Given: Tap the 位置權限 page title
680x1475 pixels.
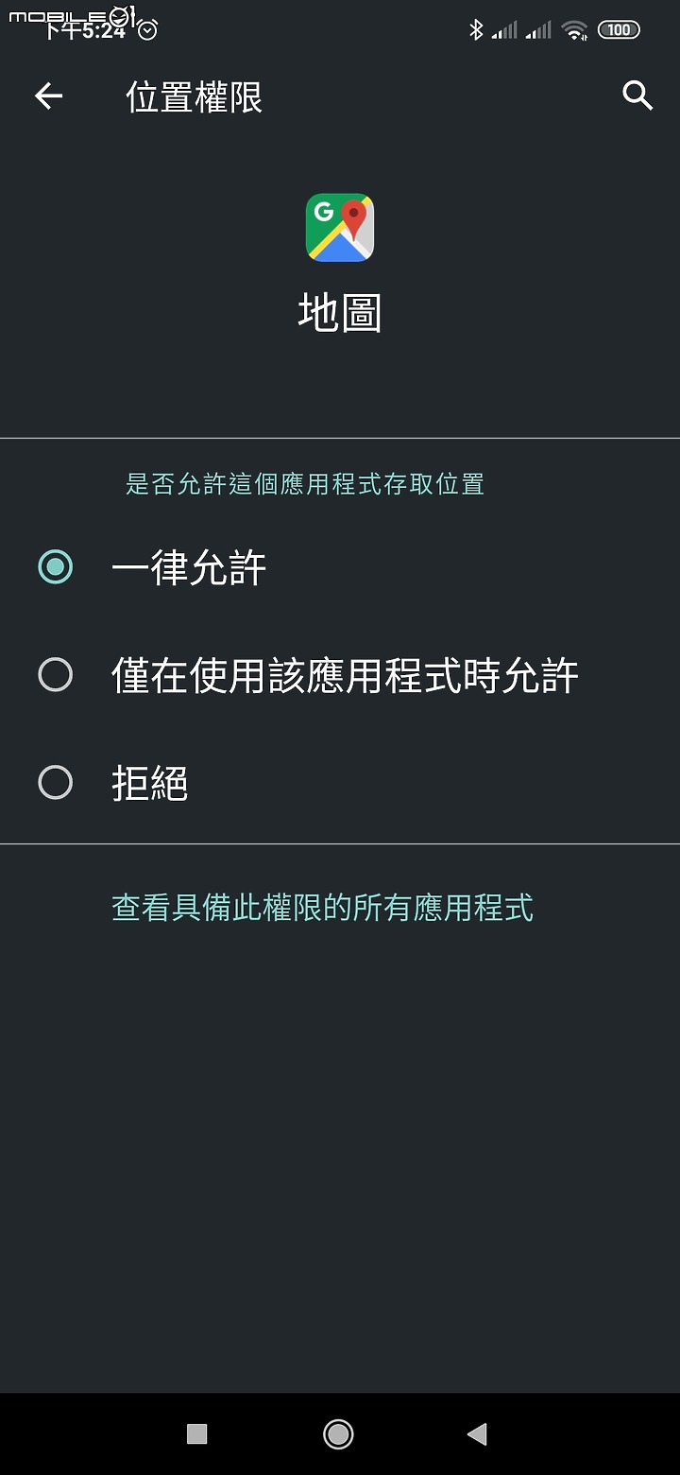Looking at the screenshot, I should [x=194, y=97].
